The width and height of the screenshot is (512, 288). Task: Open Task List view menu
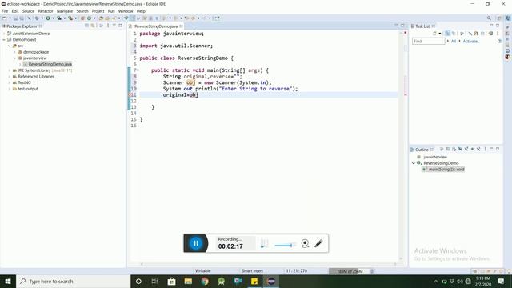coord(498,34)
